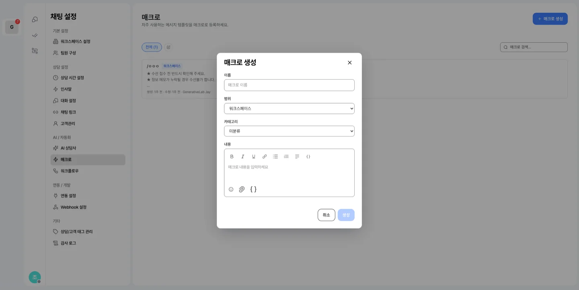The height and width of the screenshot is (290, 579).
Task: Select 매크로 in the sidebar menu
Action: pos(88,160)
